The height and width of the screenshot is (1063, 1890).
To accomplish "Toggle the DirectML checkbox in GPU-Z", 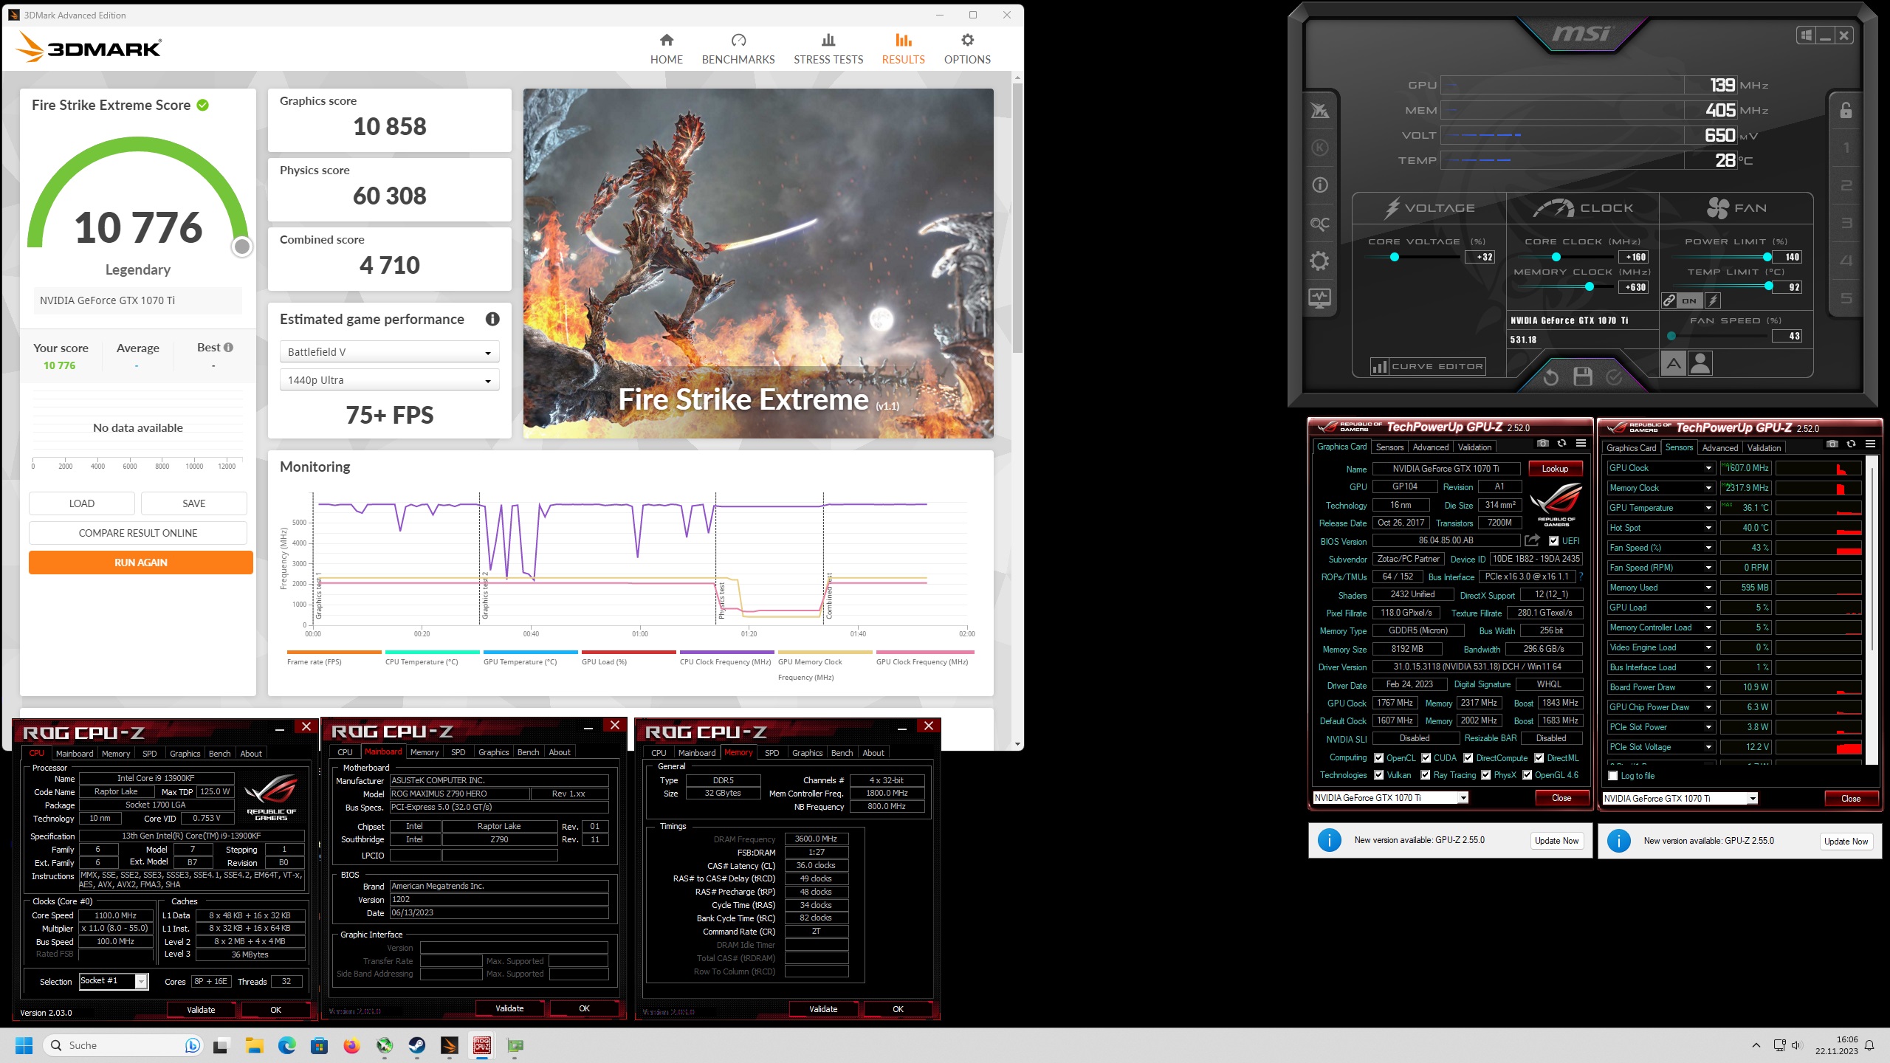I will pyautogui.click(x=1539, y=758).
